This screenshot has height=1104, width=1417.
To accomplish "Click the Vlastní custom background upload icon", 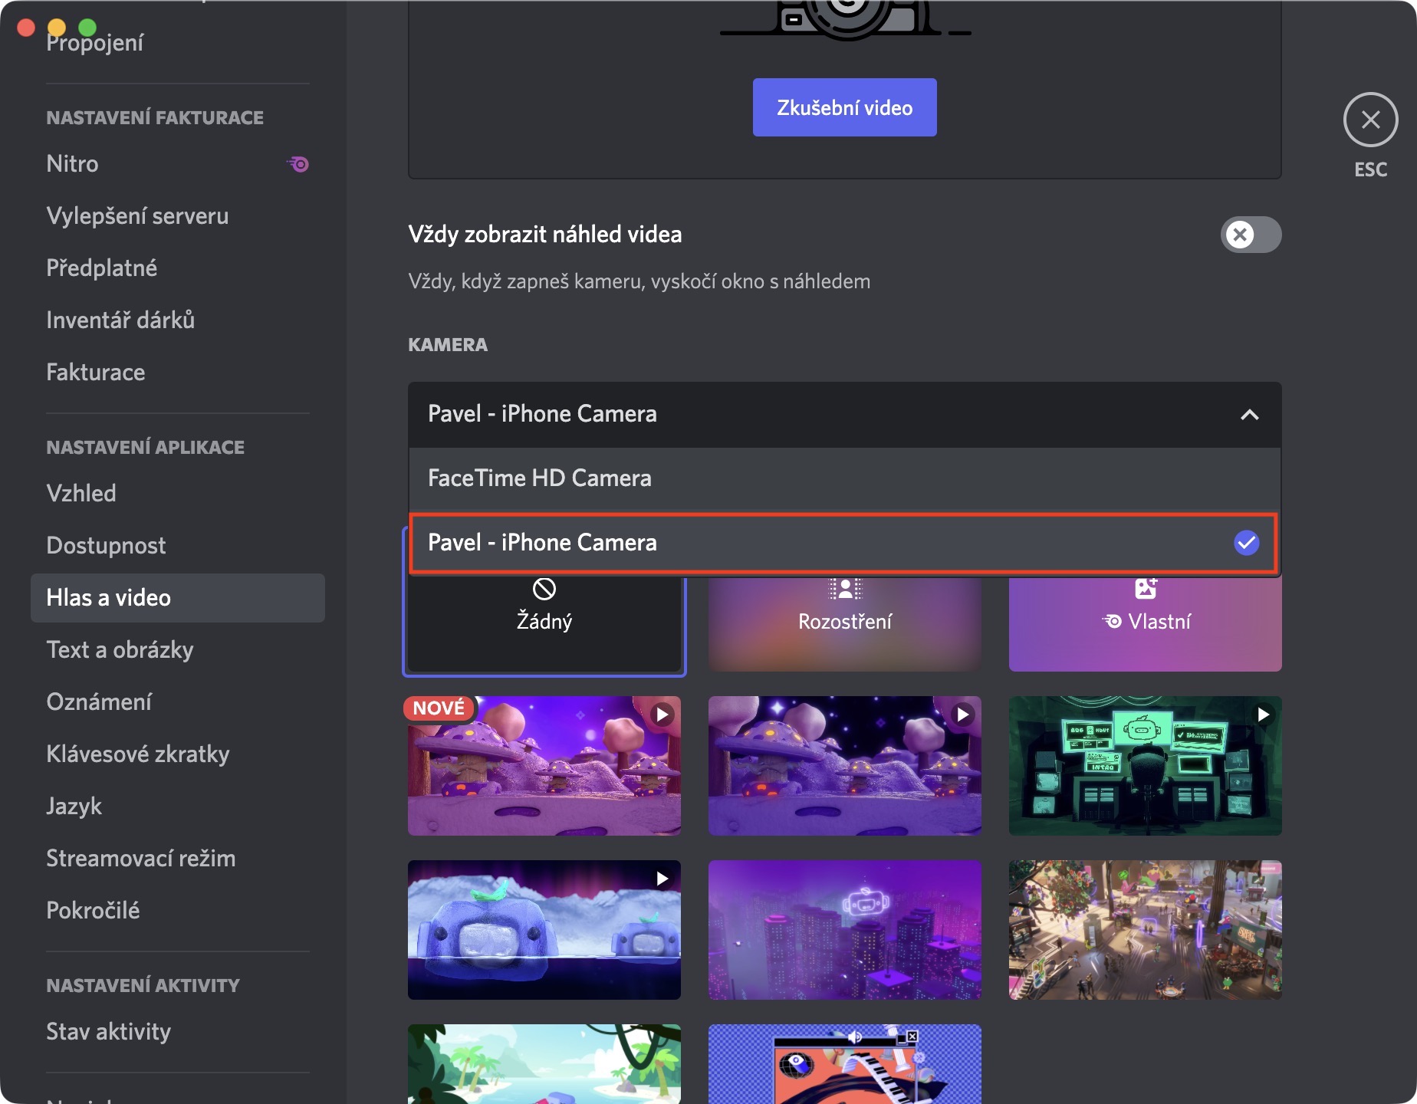I will pos(1146,589).
